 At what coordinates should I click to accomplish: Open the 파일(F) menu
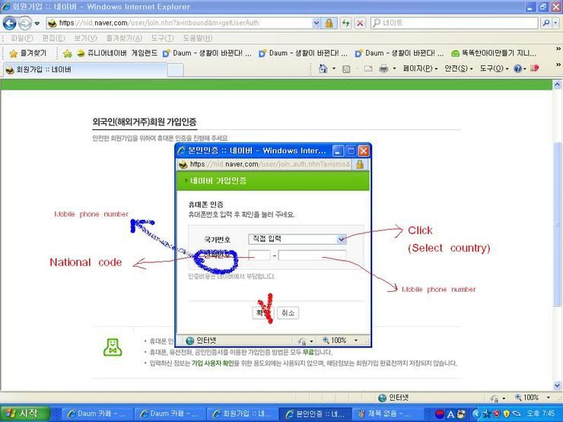pyautogui.click(x=22, y=38)
